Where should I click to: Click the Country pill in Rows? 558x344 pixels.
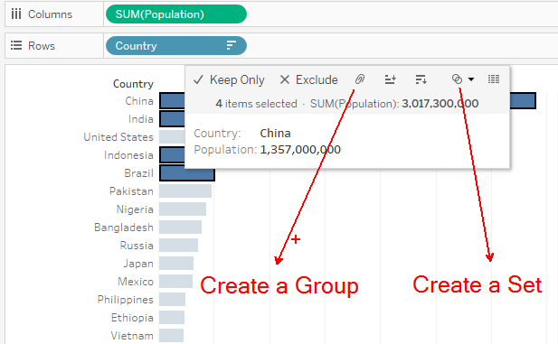pyautogui.click(x=176, y=45)
